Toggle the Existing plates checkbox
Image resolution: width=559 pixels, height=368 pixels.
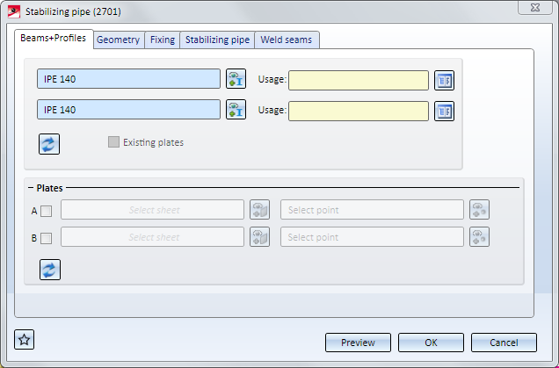point(113,142)
